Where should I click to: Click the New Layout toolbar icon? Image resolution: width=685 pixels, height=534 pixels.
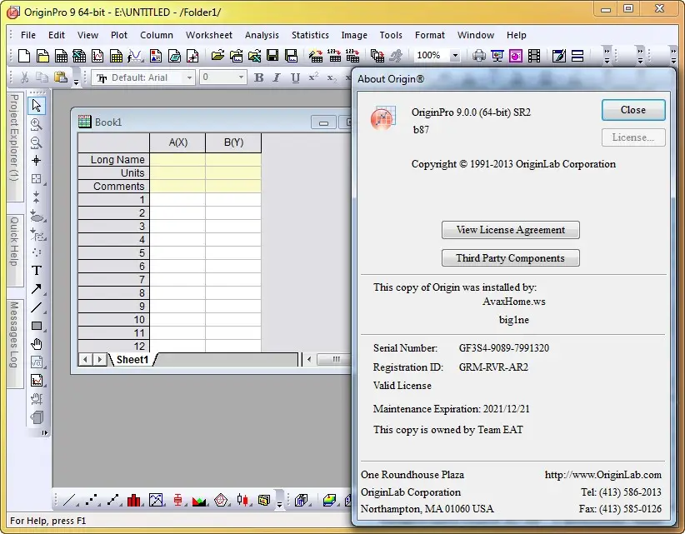tap(156, 56)
